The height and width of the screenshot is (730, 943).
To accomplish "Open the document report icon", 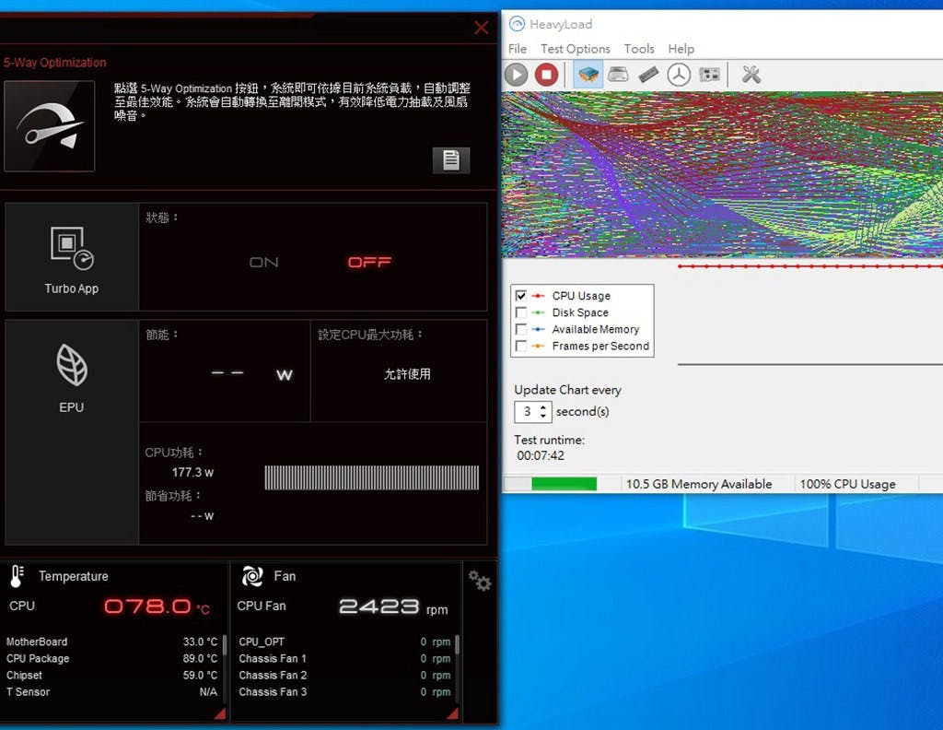I will pyautogui.click(x=451, y=159).
